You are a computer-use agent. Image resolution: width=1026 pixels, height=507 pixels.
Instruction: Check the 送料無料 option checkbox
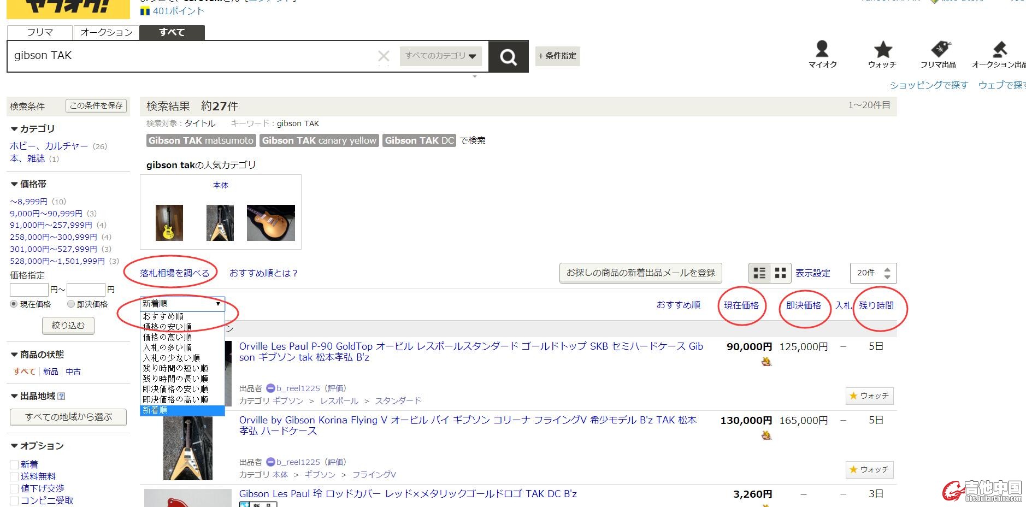click(x=14, y=477)
